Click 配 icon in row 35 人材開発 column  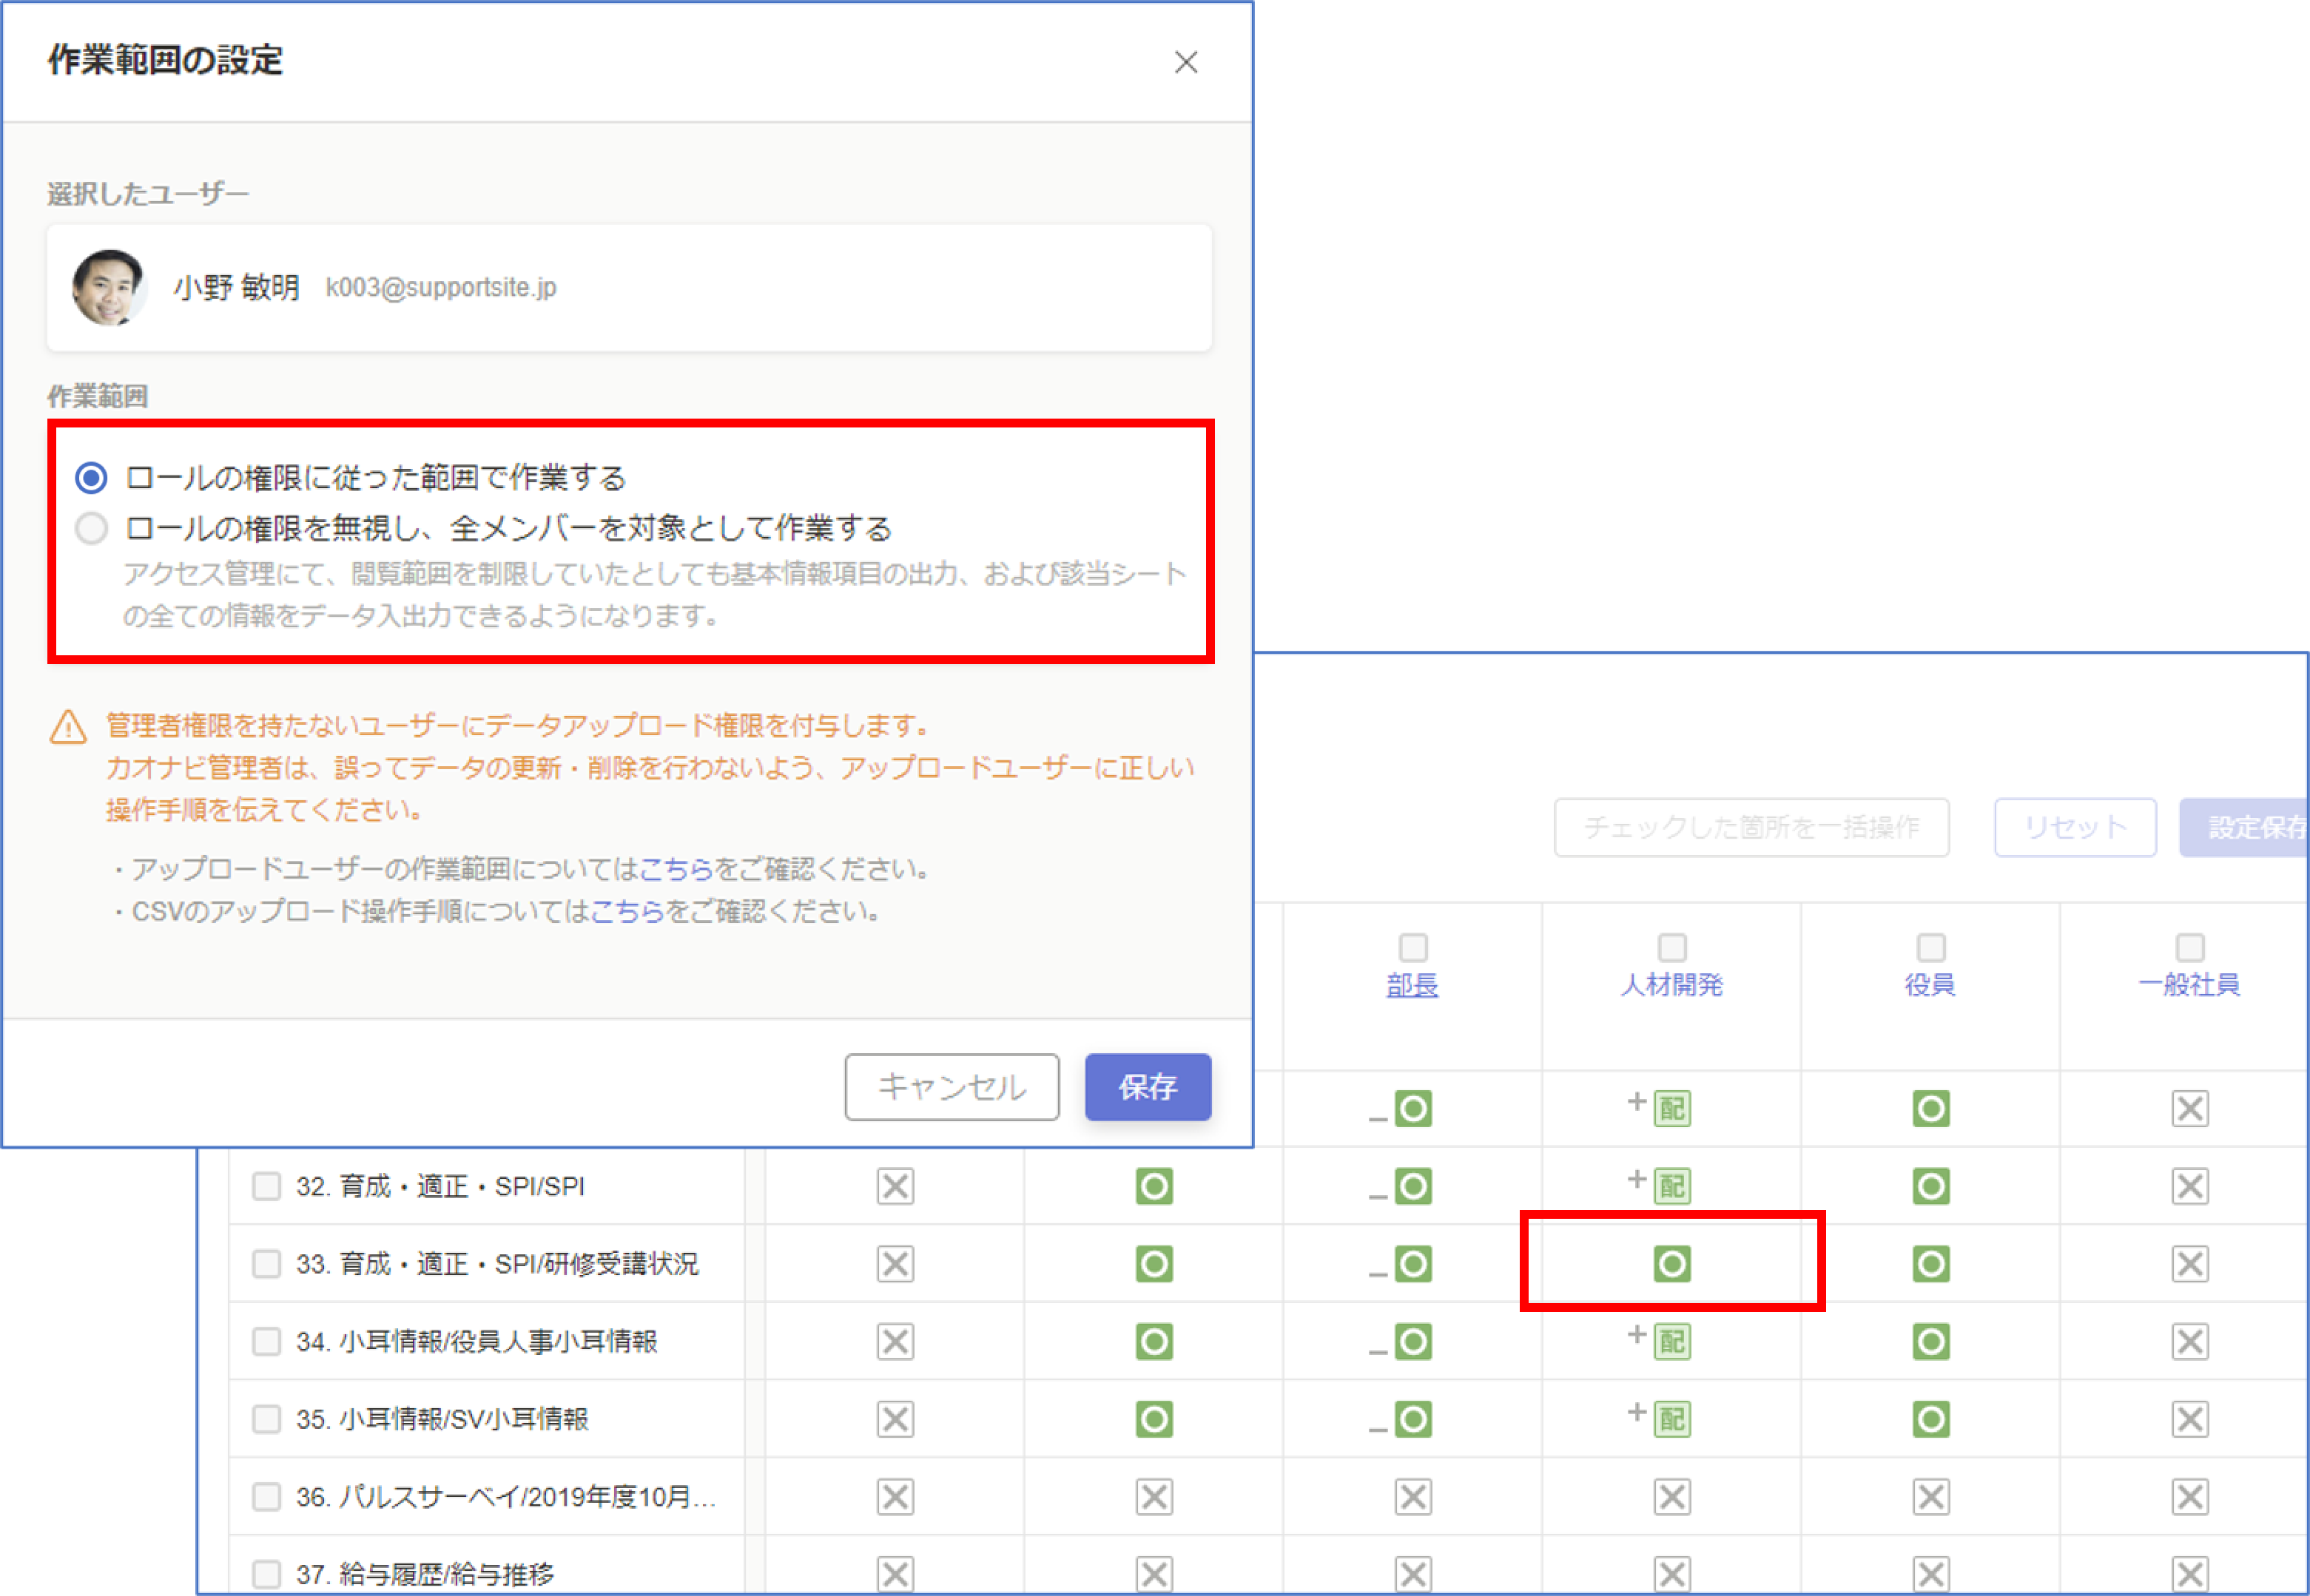[1671, 1419]
